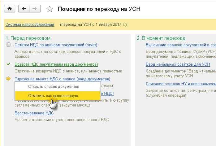Click description Отражение возврата НДС с аванса
216x146 pixels.
[68, 71]
